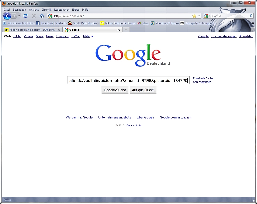This screenshot has width=257, height=204.
Task: Open the Facebook | Startseite bookmark
Action: coord(52,23)
